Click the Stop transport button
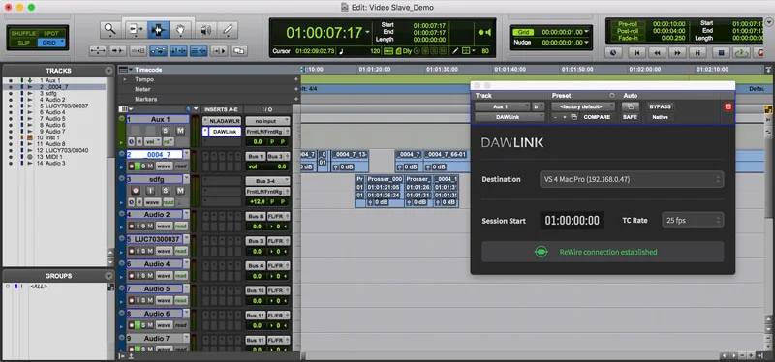Image resolution: width=775 pixels, height=362 pixels. click(721, 52)
